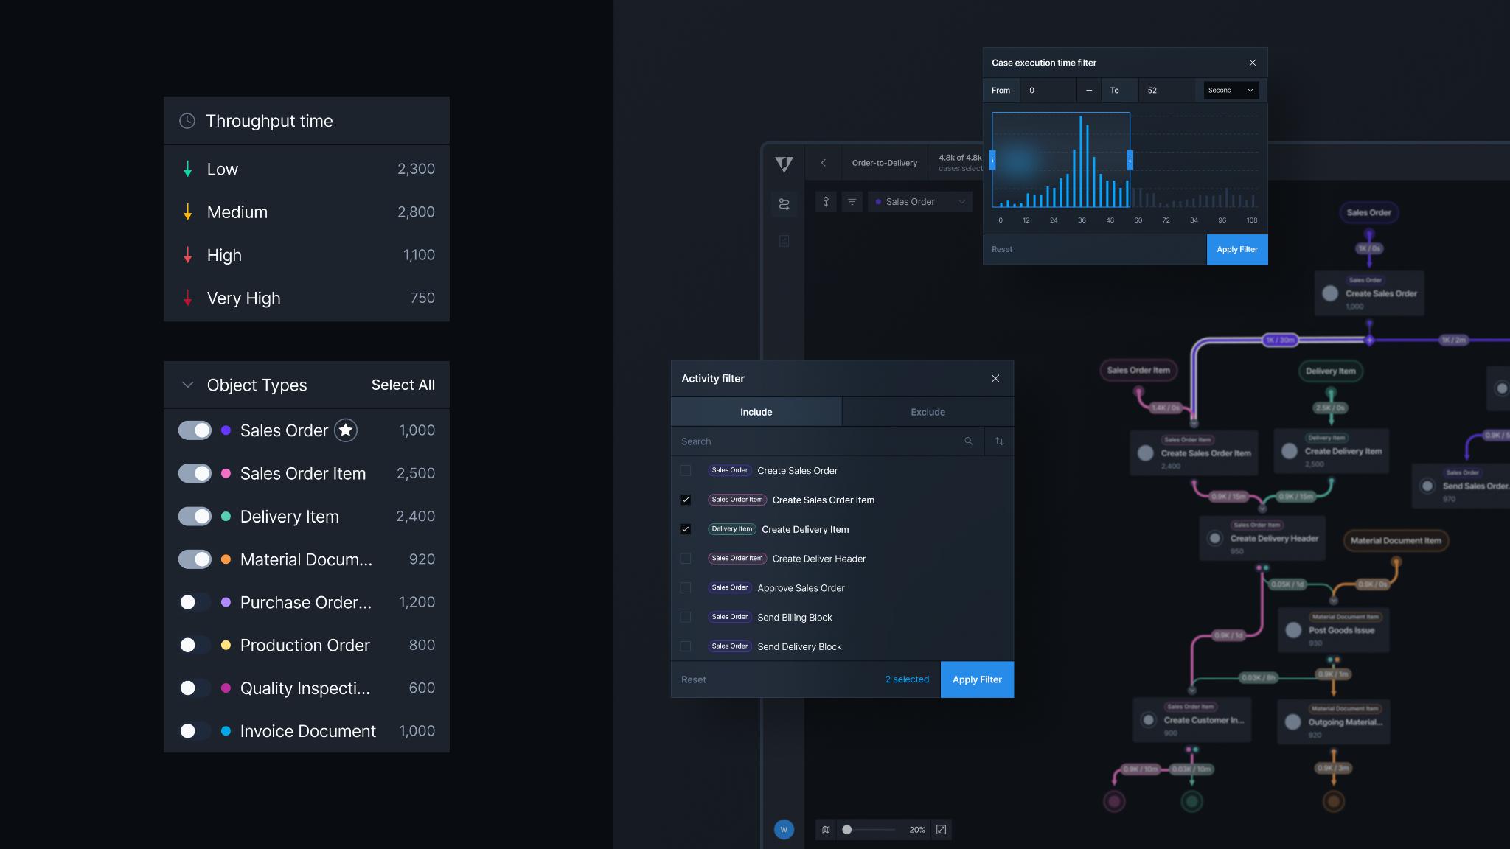Screen dimensions: 1510x849
Task: Click the pin icon next to filter
Action: [826, 202]
